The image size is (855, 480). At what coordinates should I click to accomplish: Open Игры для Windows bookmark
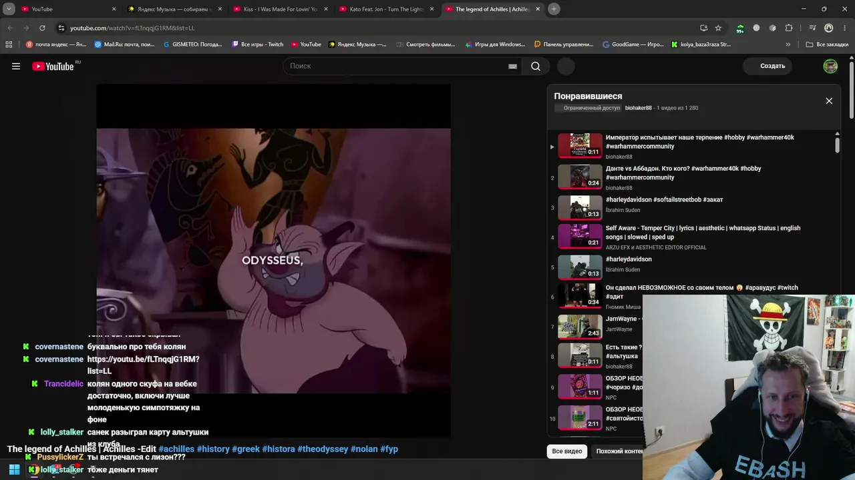494,45
